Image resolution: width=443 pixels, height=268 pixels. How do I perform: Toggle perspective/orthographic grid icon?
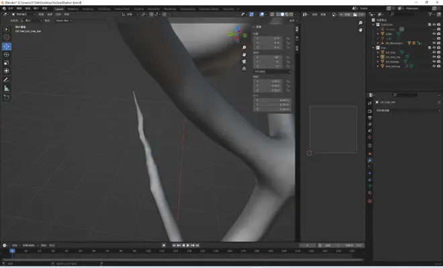244,69
